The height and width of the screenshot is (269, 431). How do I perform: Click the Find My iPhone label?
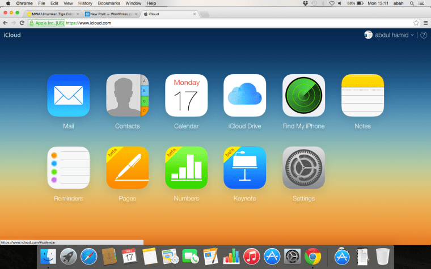(303, 126)
